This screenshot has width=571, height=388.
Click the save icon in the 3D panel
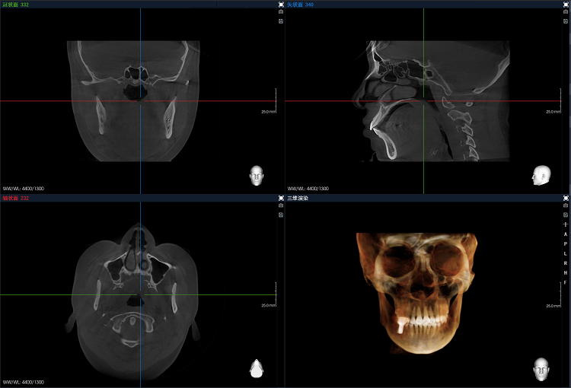(x=566, y=215)
